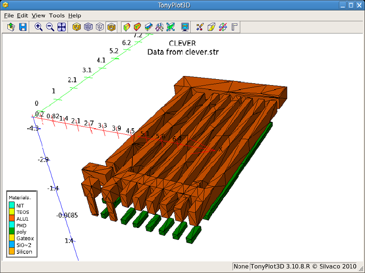The height and width of the screenshot is (273, 365).
Task: Toggle the pressed fourth cube view button
Action: (111, 27)
